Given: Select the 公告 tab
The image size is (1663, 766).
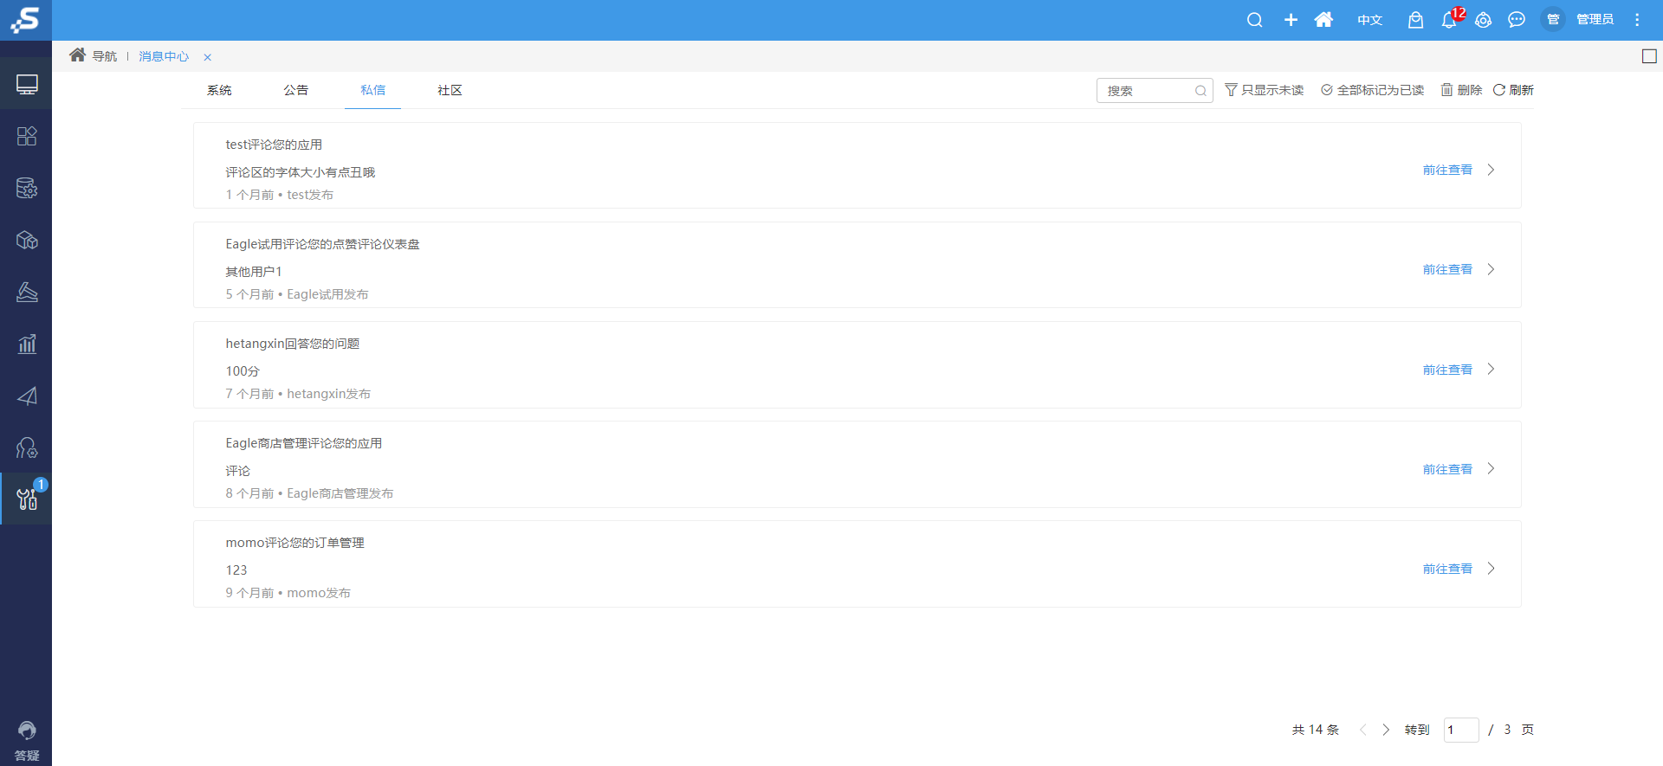Looking at the screenshot, I should (x=296, y=90).
